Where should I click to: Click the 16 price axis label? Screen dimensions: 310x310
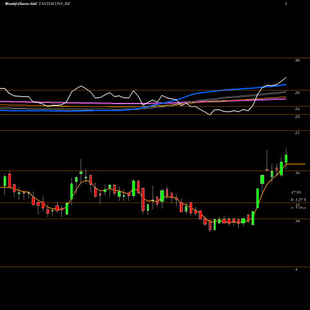click(x=297, y=173)
